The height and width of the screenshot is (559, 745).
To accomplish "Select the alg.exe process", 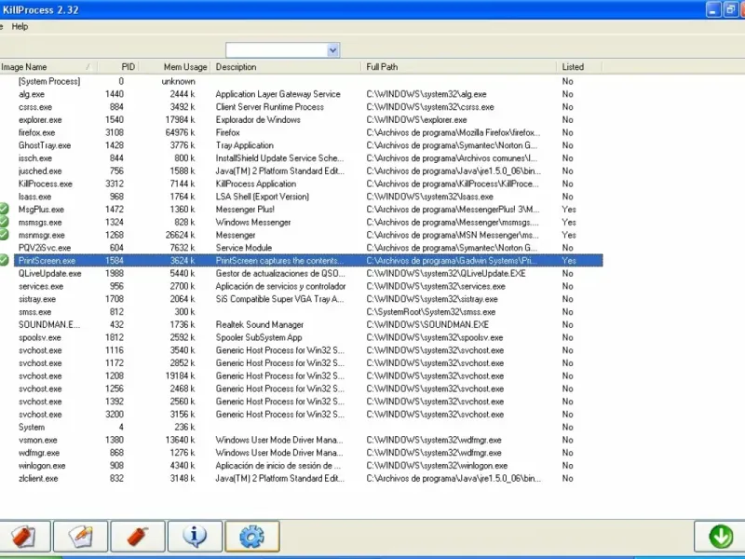I will tap(32, 94).
